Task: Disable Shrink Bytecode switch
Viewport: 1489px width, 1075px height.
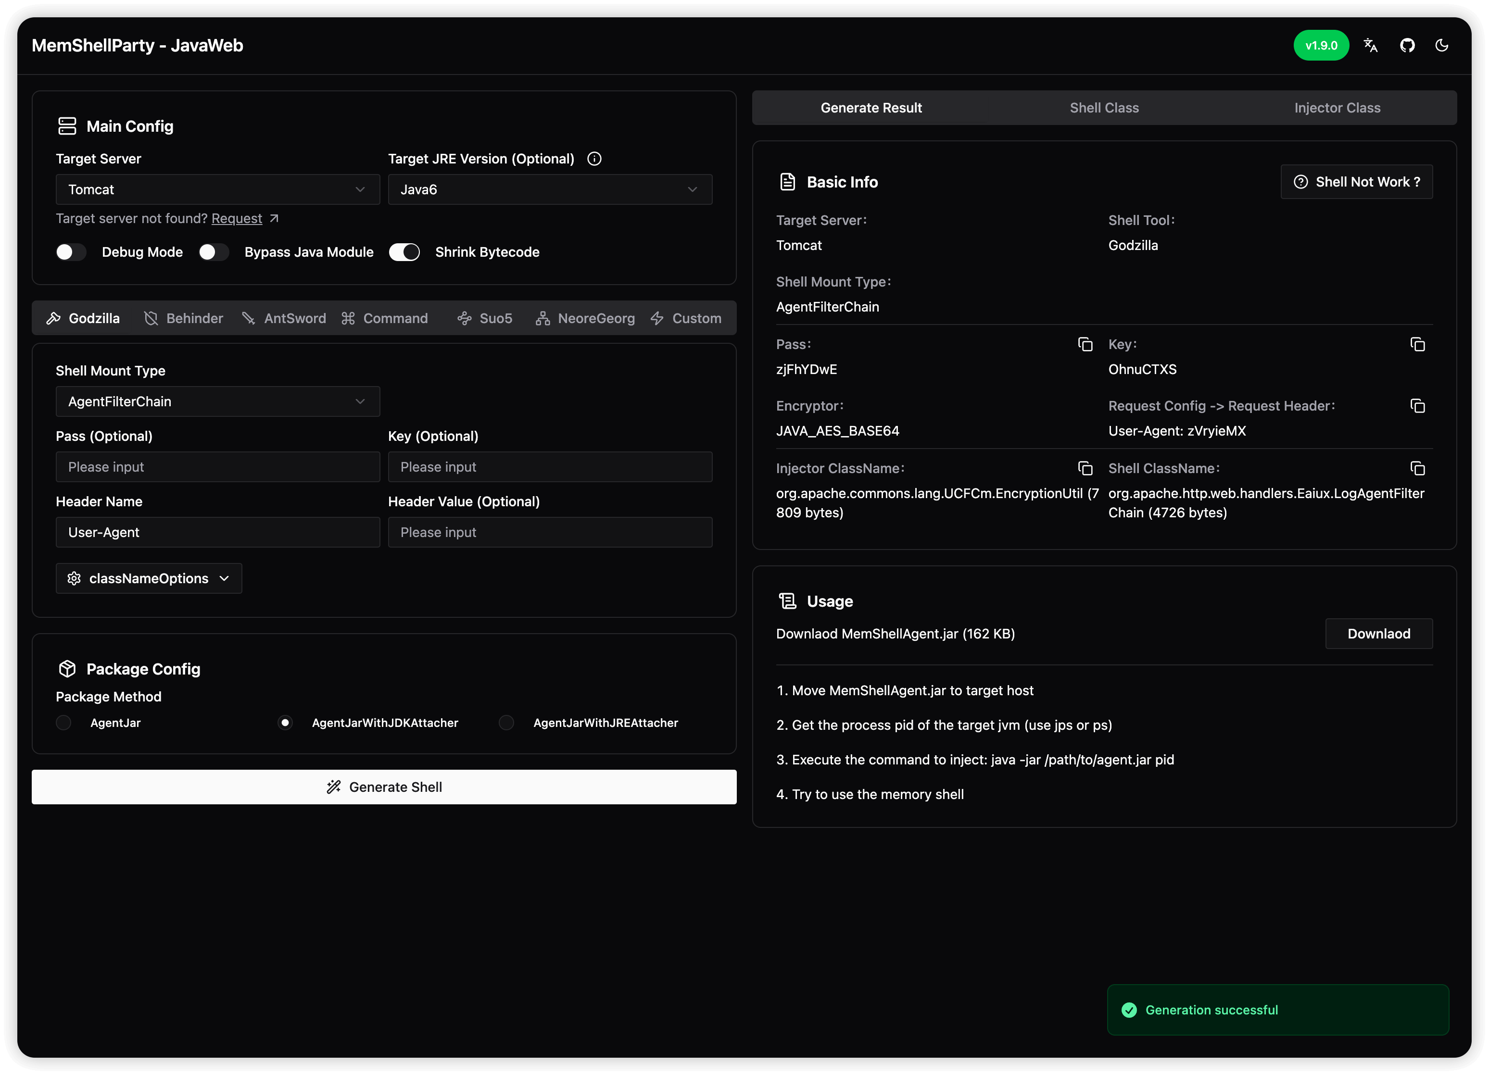Action: [404, 252]
